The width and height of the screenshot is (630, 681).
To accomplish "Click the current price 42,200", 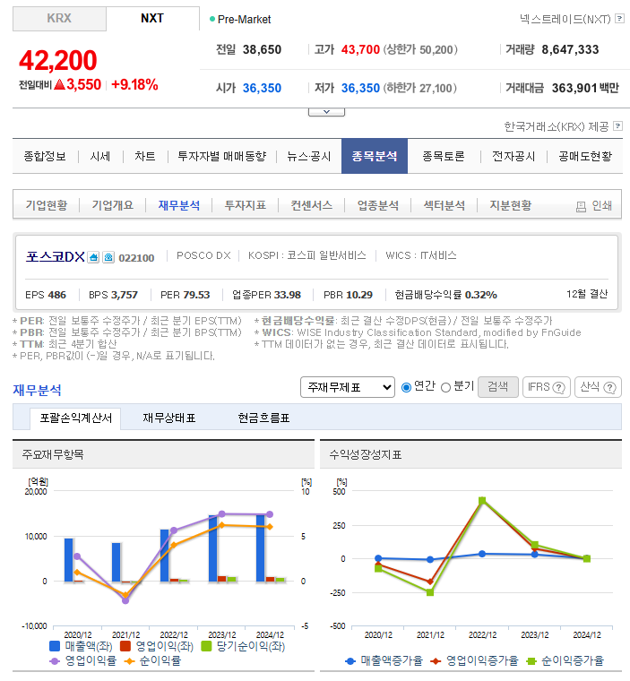I will 58,60.
